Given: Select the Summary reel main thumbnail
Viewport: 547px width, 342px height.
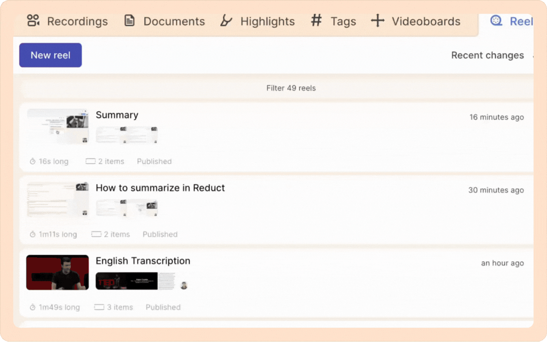Looking at the screenshot, I should 58,126.
